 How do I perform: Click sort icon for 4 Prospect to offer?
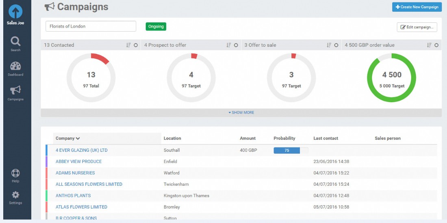[x=229, y=45]
